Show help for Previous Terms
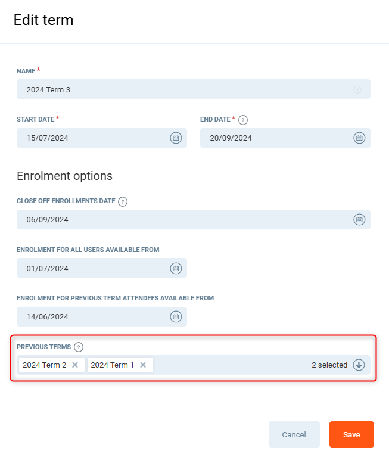The height and width of the screenshot is (463, 389). coord(79,347)
